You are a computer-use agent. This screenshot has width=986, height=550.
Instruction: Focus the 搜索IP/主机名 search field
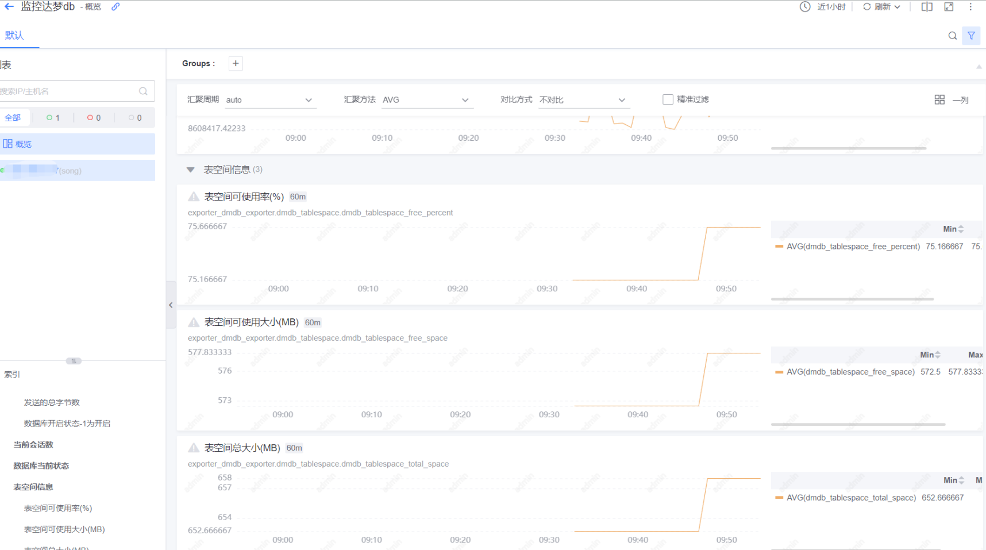pos(69,91)
